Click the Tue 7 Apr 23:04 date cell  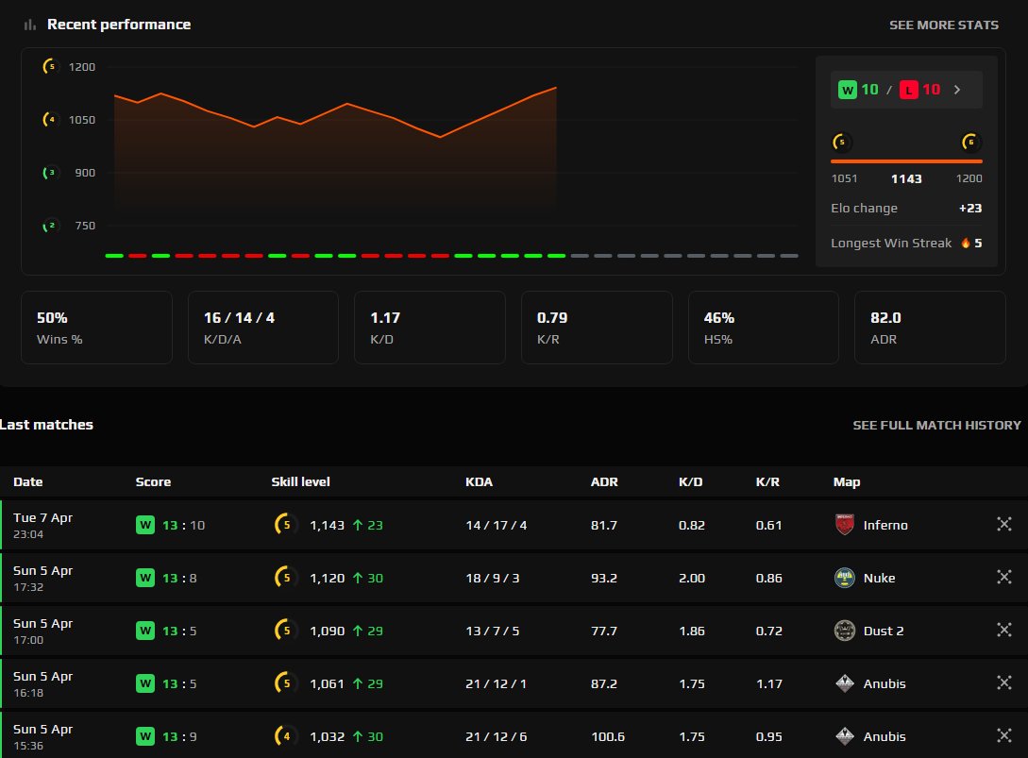coord(42,525)
